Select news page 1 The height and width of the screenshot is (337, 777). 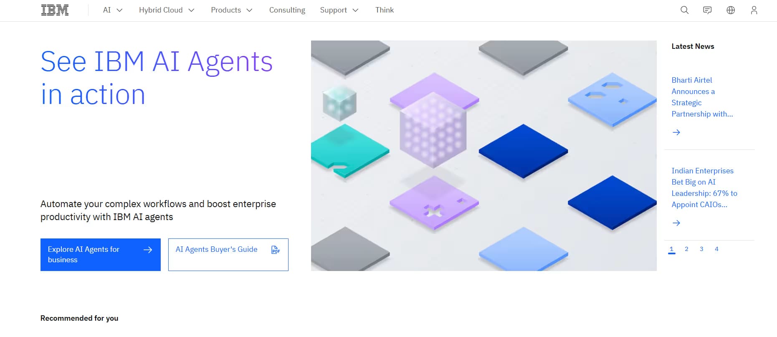click(671, 249)
